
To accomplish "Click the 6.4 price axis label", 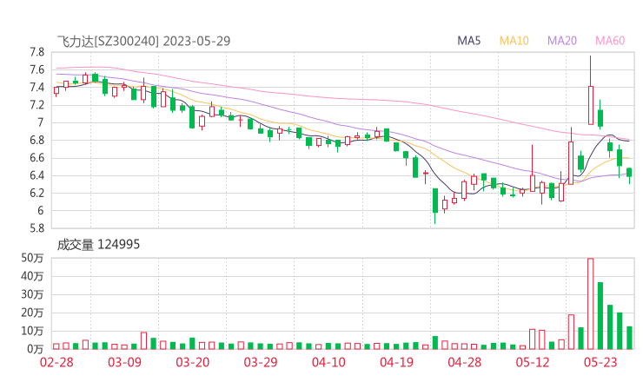I will (x=36, y=175).
